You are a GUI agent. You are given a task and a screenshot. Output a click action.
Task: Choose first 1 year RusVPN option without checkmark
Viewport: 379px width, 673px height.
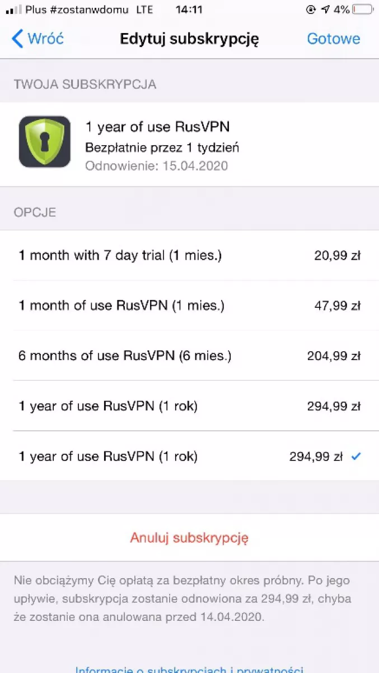[x=189, y=406]
